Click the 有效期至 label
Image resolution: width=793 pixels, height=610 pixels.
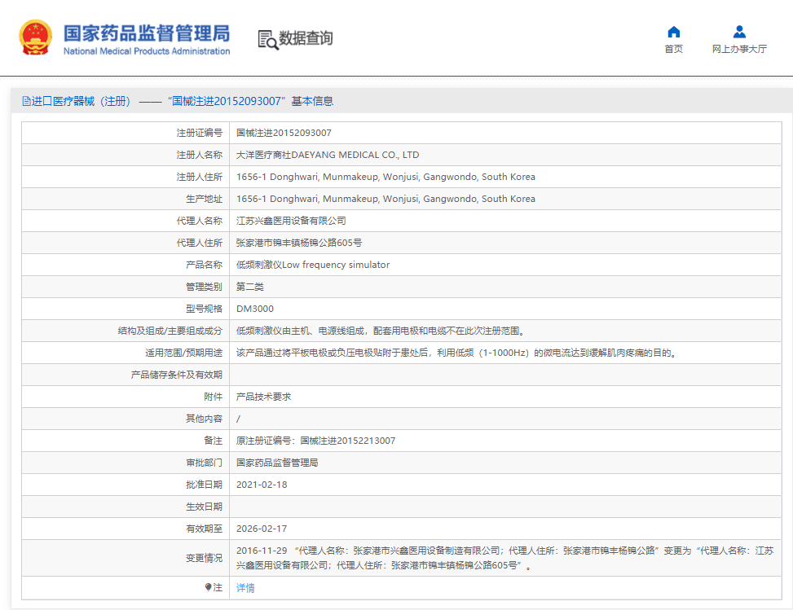(x=204, y=529)
